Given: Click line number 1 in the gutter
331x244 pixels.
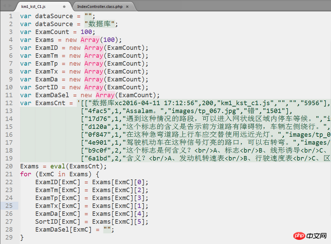Looking at the screenshot, I should [11, 16].
